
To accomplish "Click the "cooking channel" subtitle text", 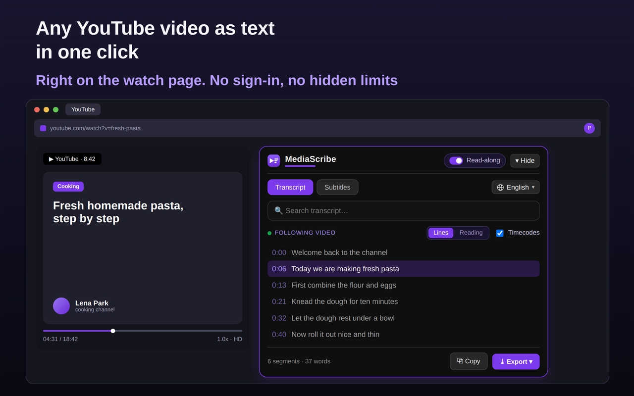I will [x=95, y=310].
